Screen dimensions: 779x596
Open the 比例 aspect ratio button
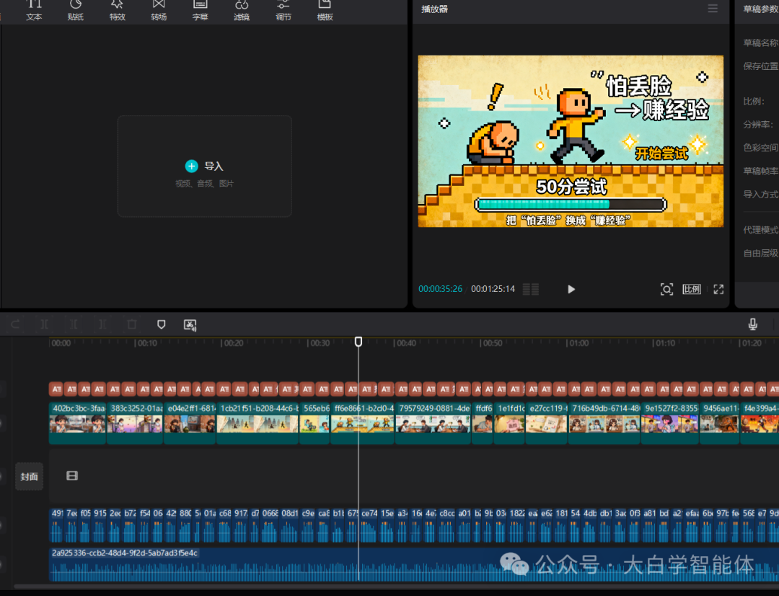coord(692,289)
